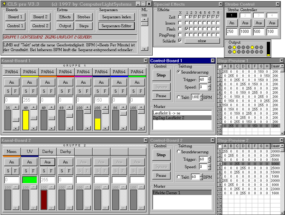Increase Takt BPM value in Control-Board 1

pos(201,96)
